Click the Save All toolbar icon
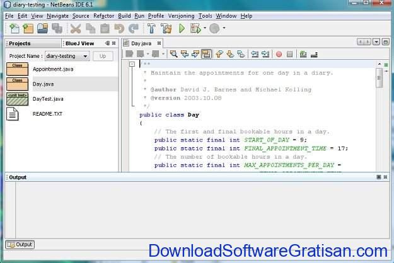The width and height of the screenshot is (394, 263). pos(57,28)
